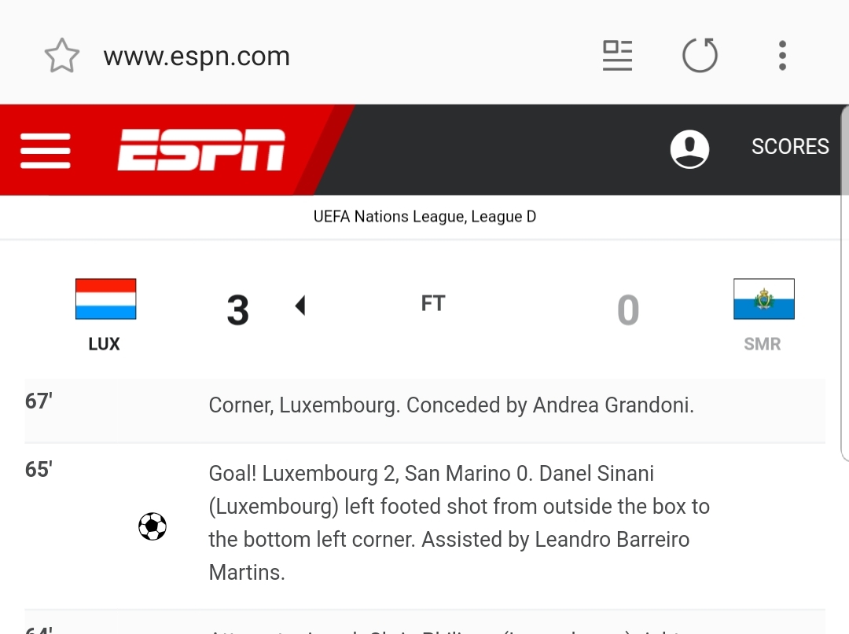Click the soccer ball goal icon

click(x=153, y=526)
